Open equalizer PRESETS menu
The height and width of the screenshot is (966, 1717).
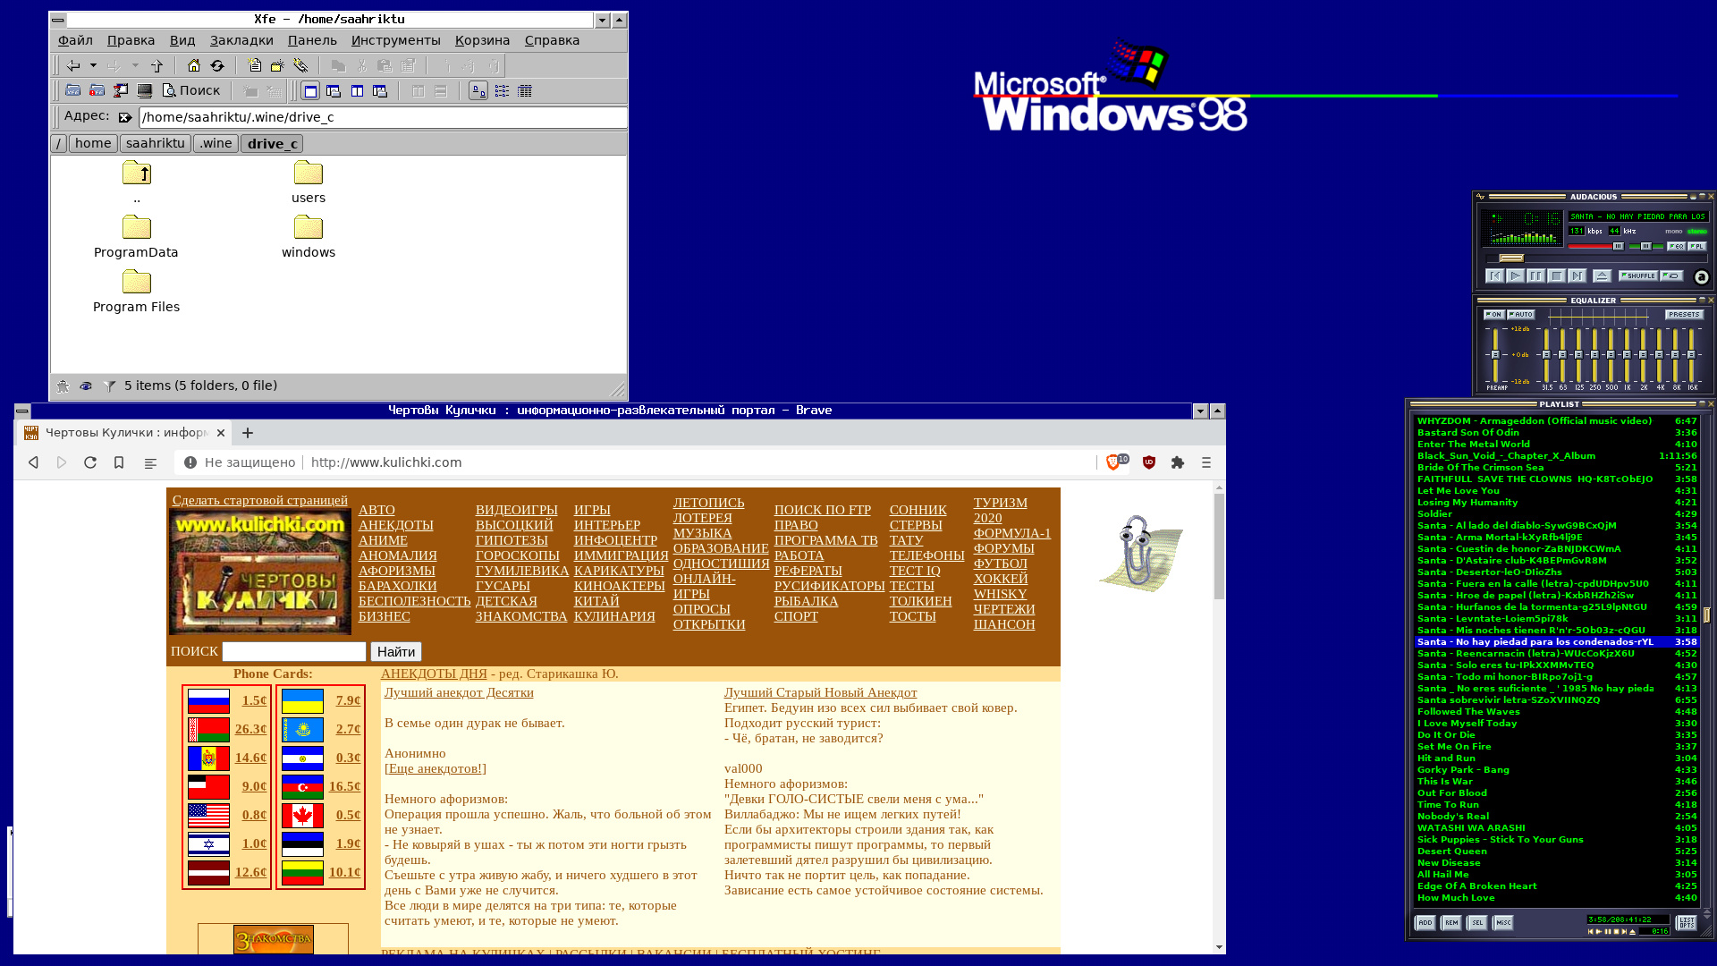1684,315
